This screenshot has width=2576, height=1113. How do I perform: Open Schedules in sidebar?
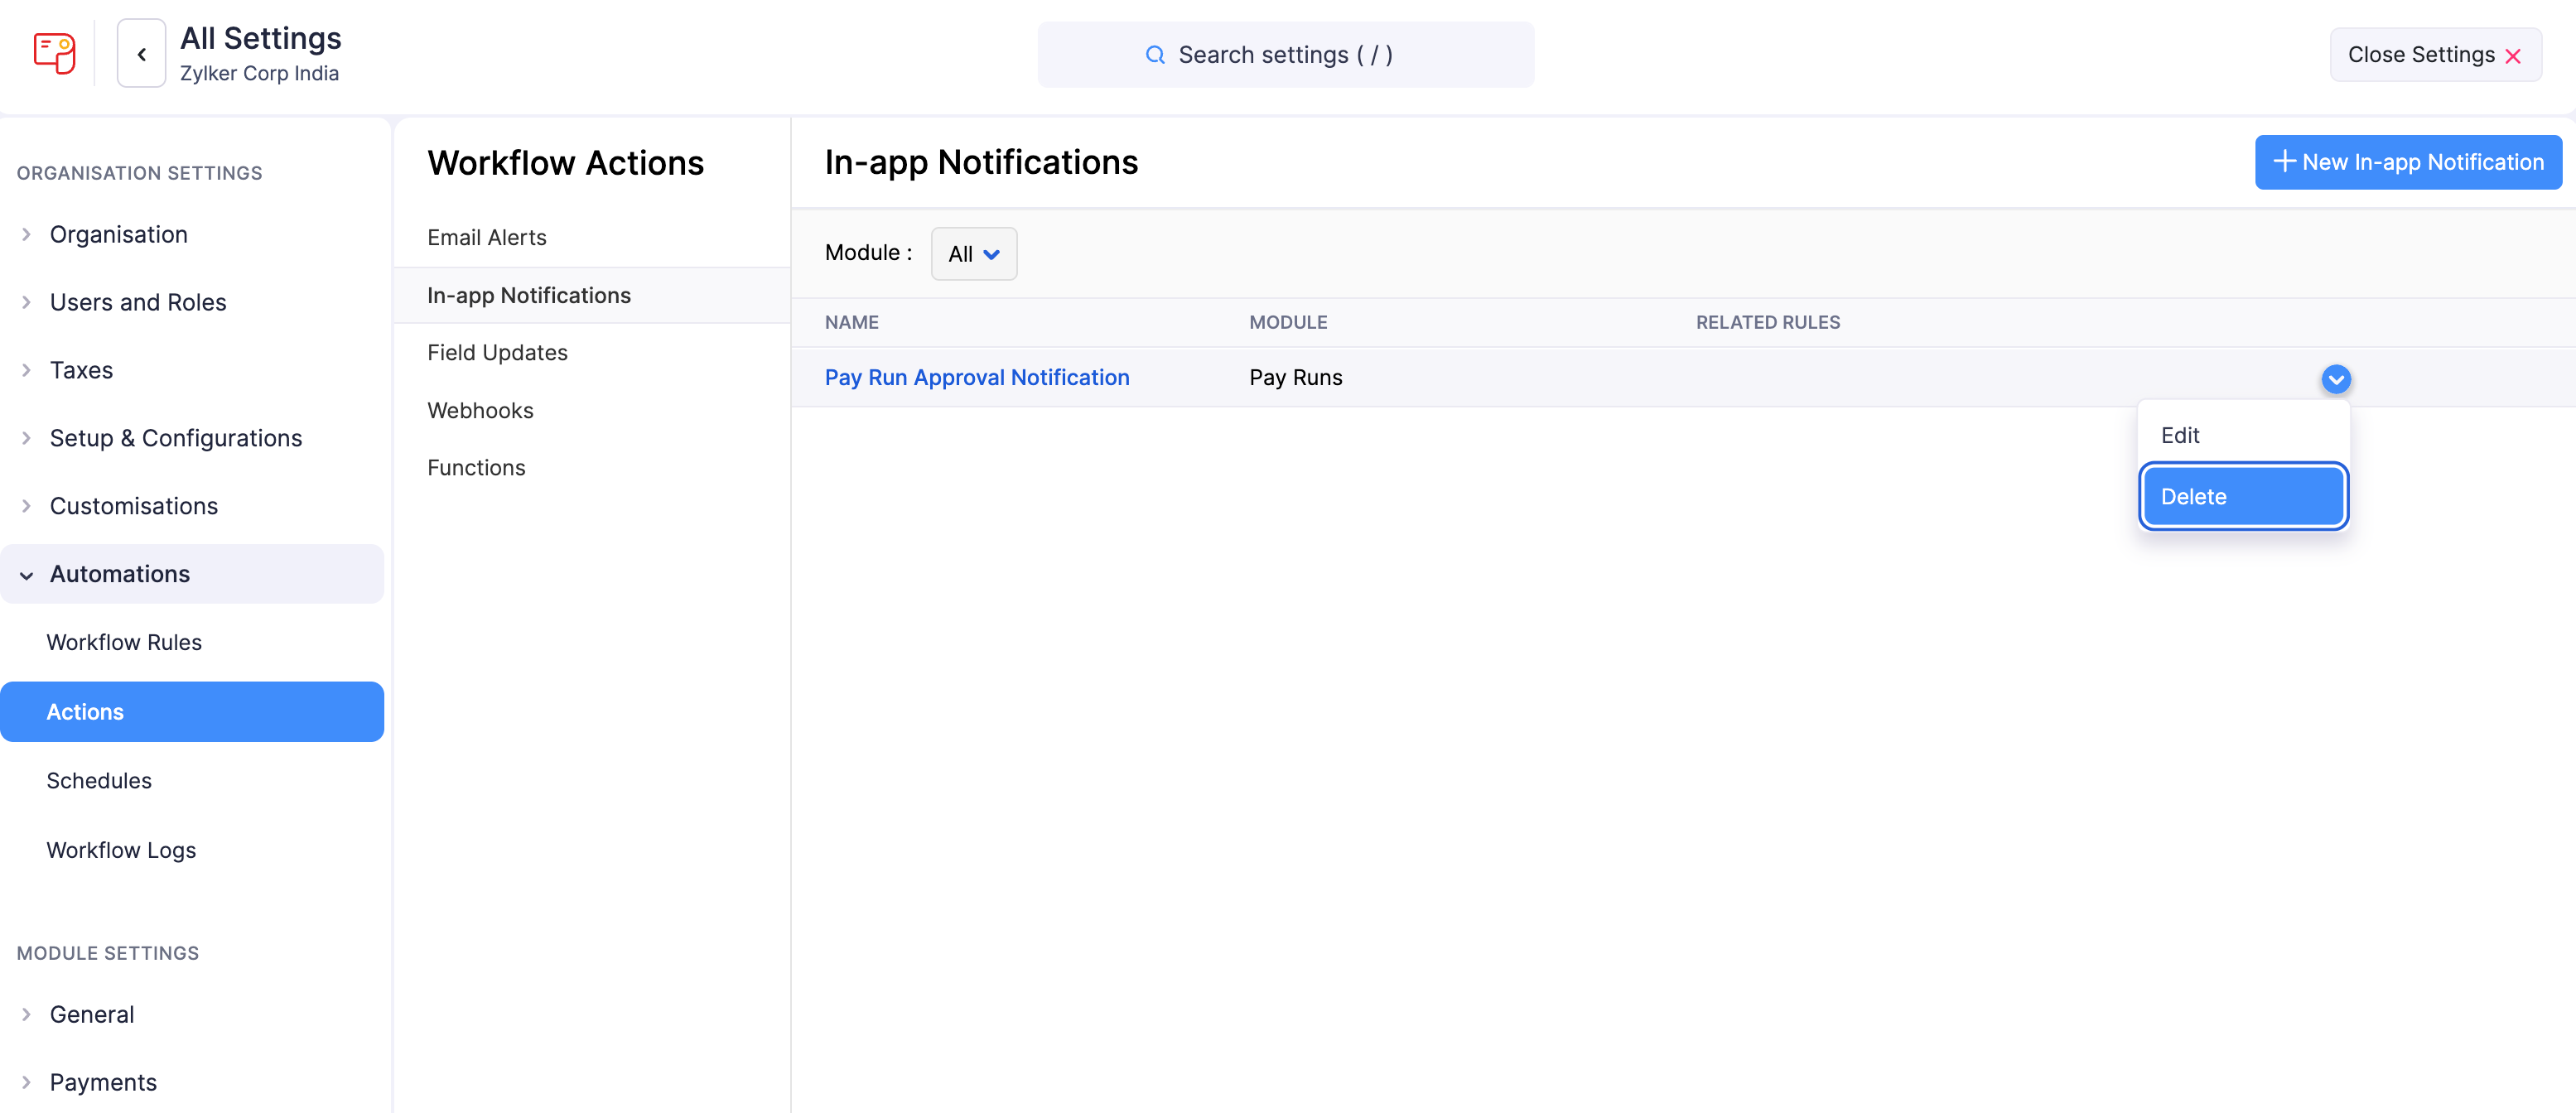coord(192,781)
